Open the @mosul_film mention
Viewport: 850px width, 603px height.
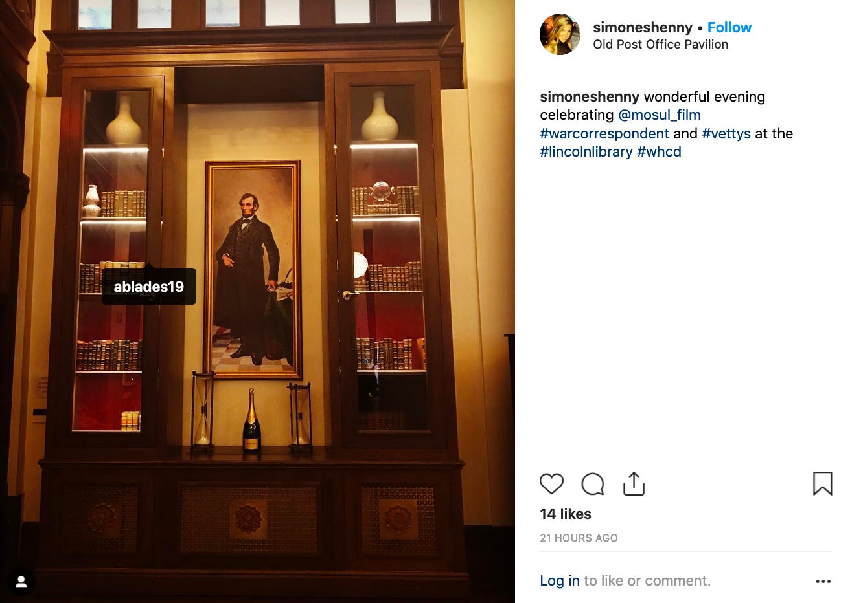coord(659,115)
